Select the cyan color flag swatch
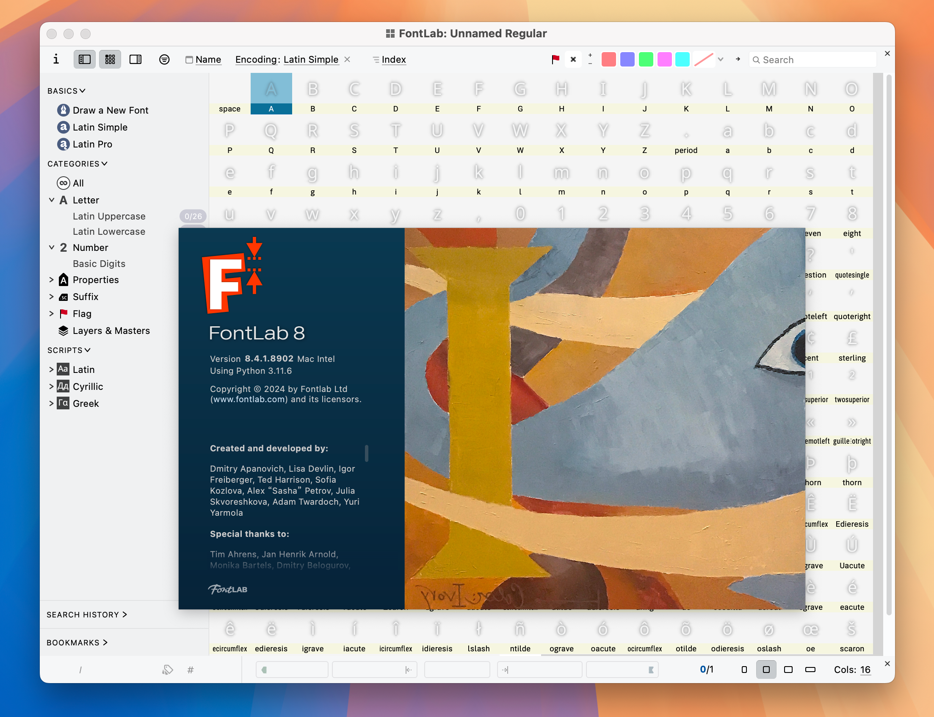Image resolution: width=934 pixels, height=717 pixels. coord(683,59)
